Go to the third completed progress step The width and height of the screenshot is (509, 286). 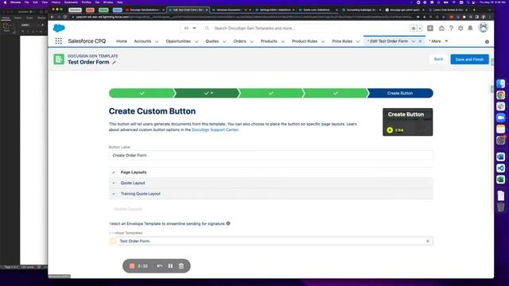(x=270, y=93)
